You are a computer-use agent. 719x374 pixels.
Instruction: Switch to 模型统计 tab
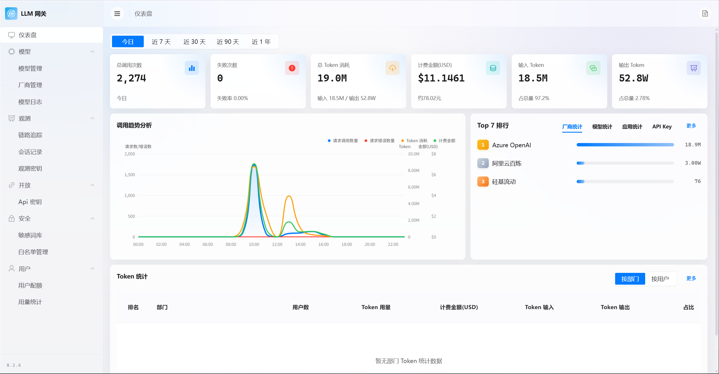(x=602, y=127)
